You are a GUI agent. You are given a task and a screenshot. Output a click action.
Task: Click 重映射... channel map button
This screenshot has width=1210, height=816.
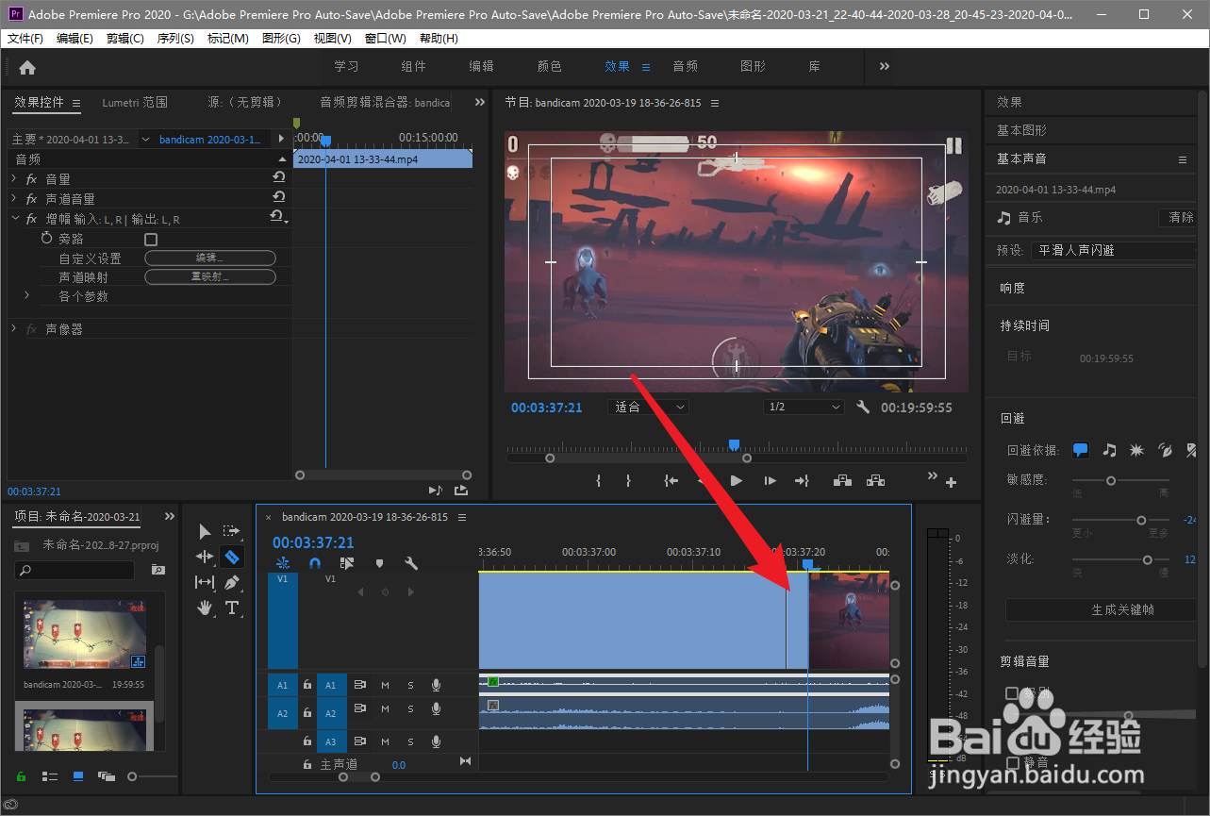(209, 276)
